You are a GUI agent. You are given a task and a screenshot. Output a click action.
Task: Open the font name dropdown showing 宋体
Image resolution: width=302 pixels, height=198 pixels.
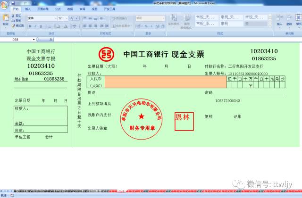[56, 18]
